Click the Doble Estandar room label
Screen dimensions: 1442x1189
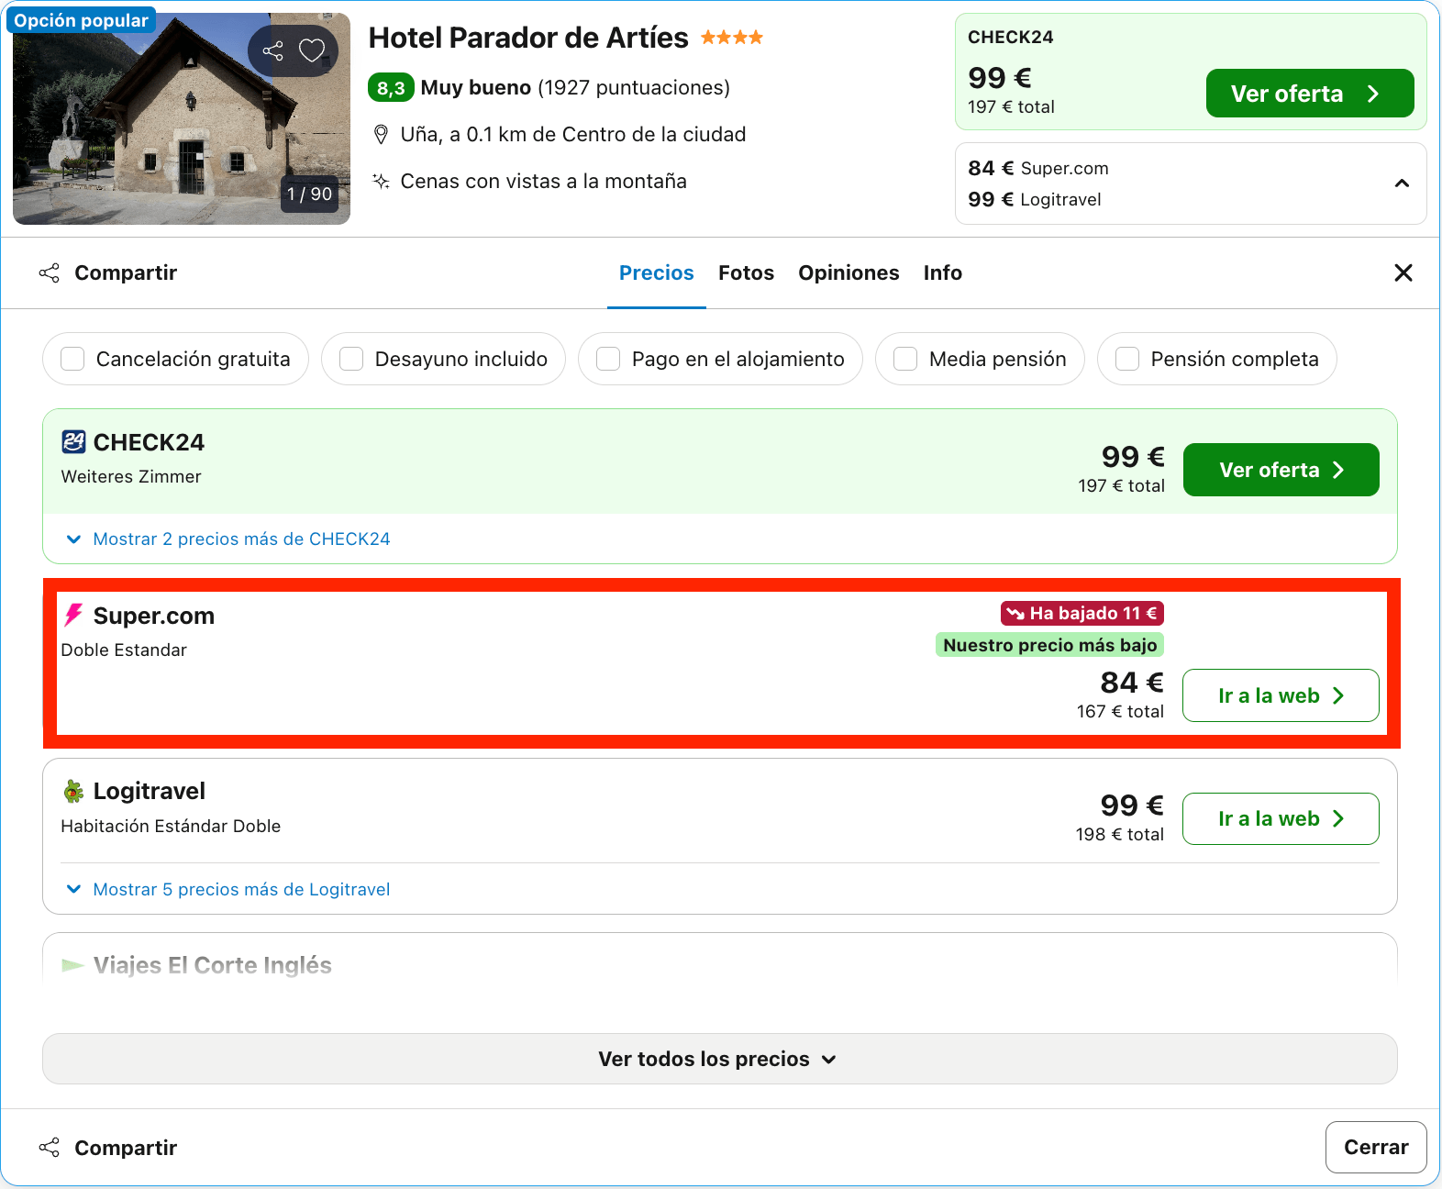point(124,650)
